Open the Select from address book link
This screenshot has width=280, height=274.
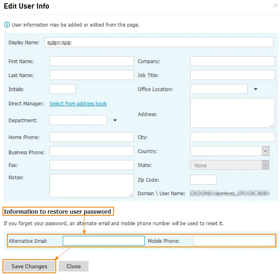(x=78, y=104)
